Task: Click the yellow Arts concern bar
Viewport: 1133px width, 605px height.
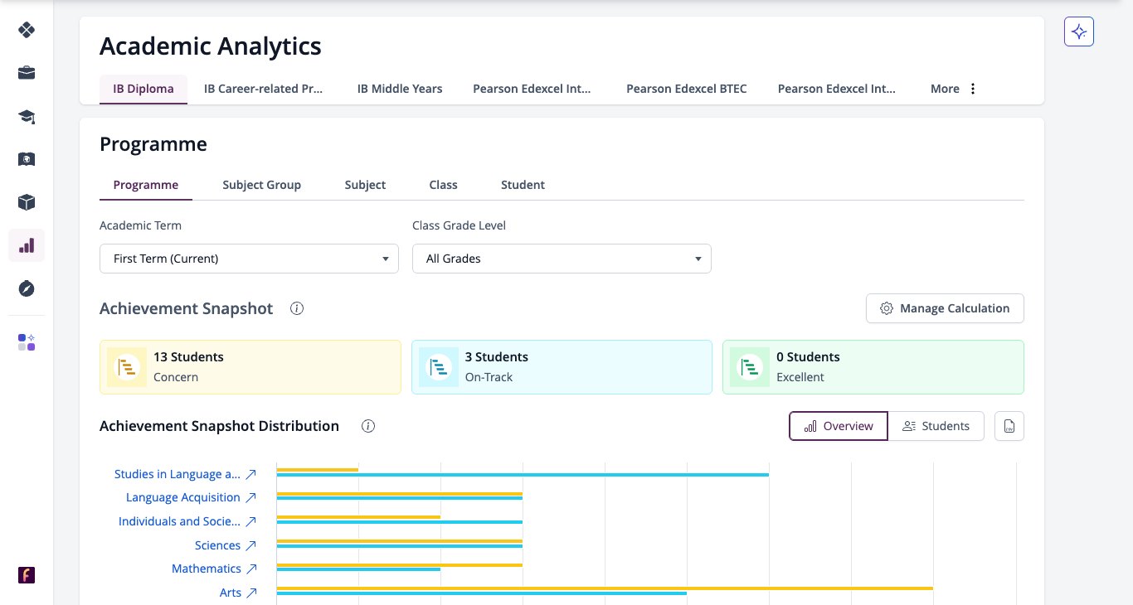Action: click(605, 588)
